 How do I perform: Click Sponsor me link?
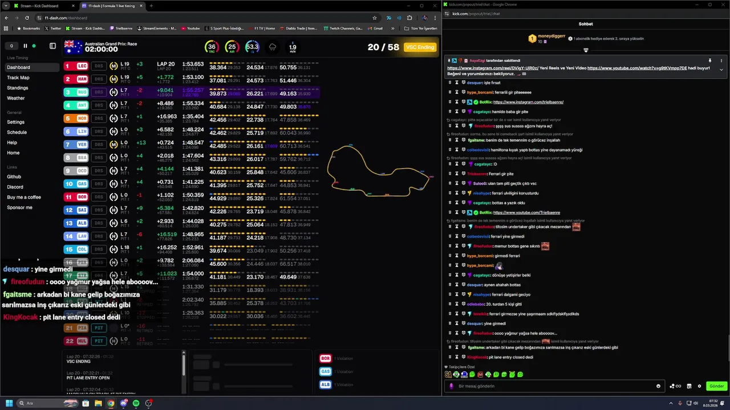(20, 207)
